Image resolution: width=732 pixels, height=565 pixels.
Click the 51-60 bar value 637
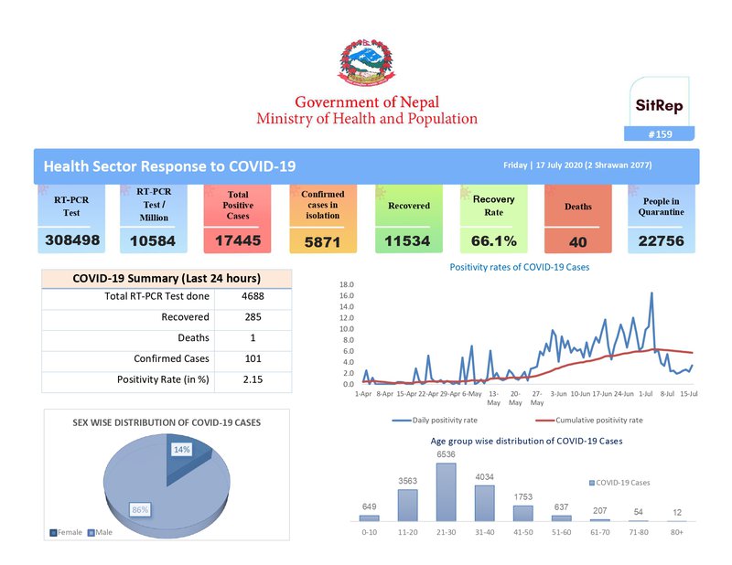(561, 506)
